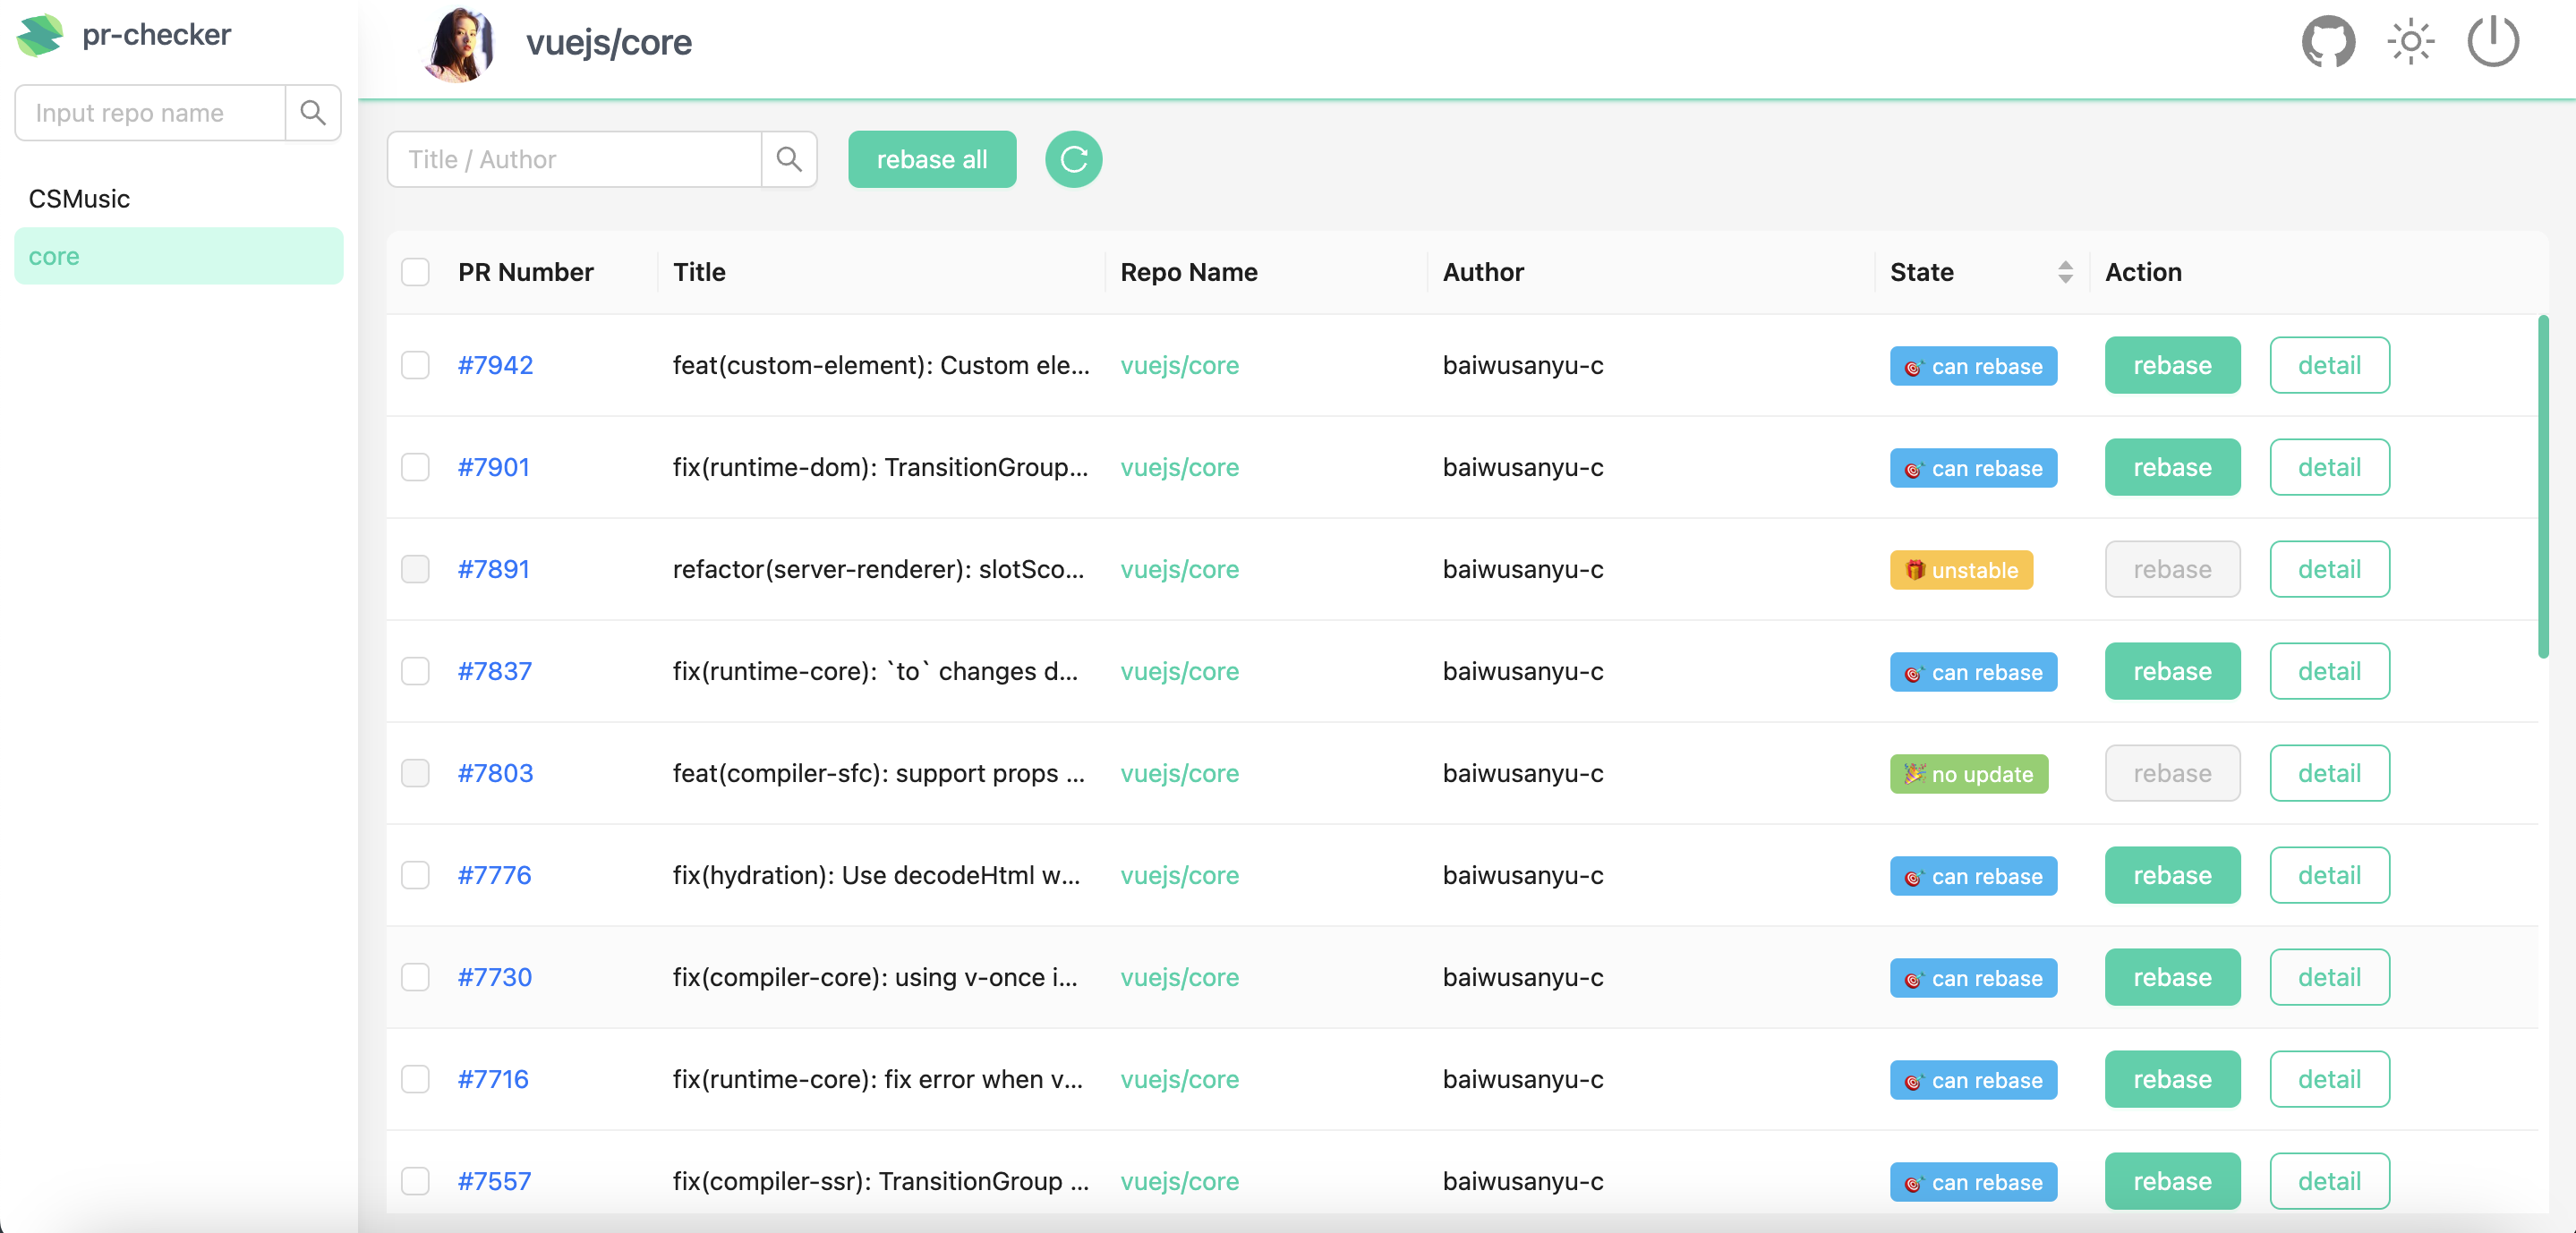Click the table vertical scrollbar
The image size is (2576, 1233).
(x=2542, y=486)
